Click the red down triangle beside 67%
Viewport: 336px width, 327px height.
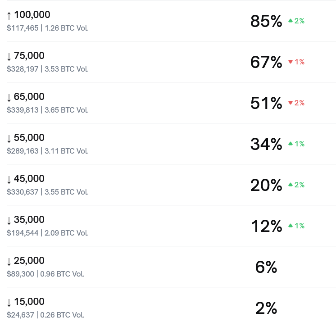[x=291, y=62]
